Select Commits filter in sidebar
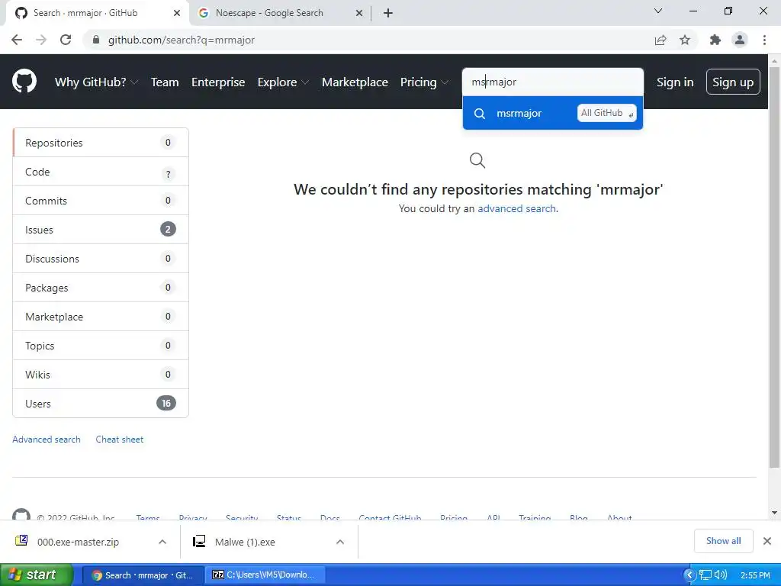The image size is (781, 586). pos(101,201)
